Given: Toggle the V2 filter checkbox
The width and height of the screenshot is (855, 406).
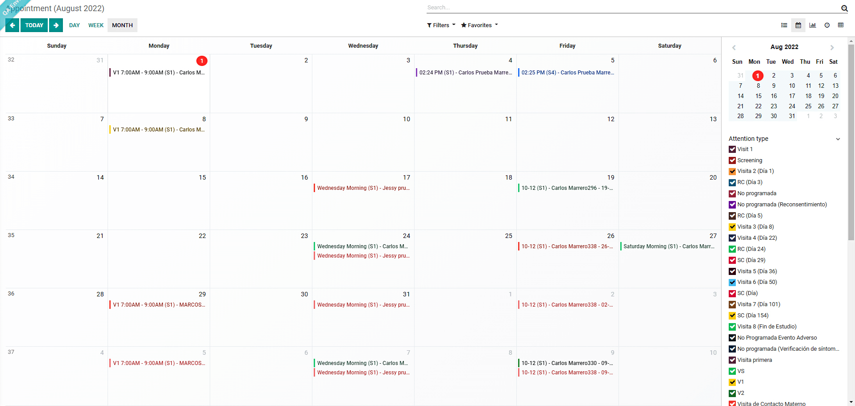Looking at the screenshot, I should tap(732, 393).
